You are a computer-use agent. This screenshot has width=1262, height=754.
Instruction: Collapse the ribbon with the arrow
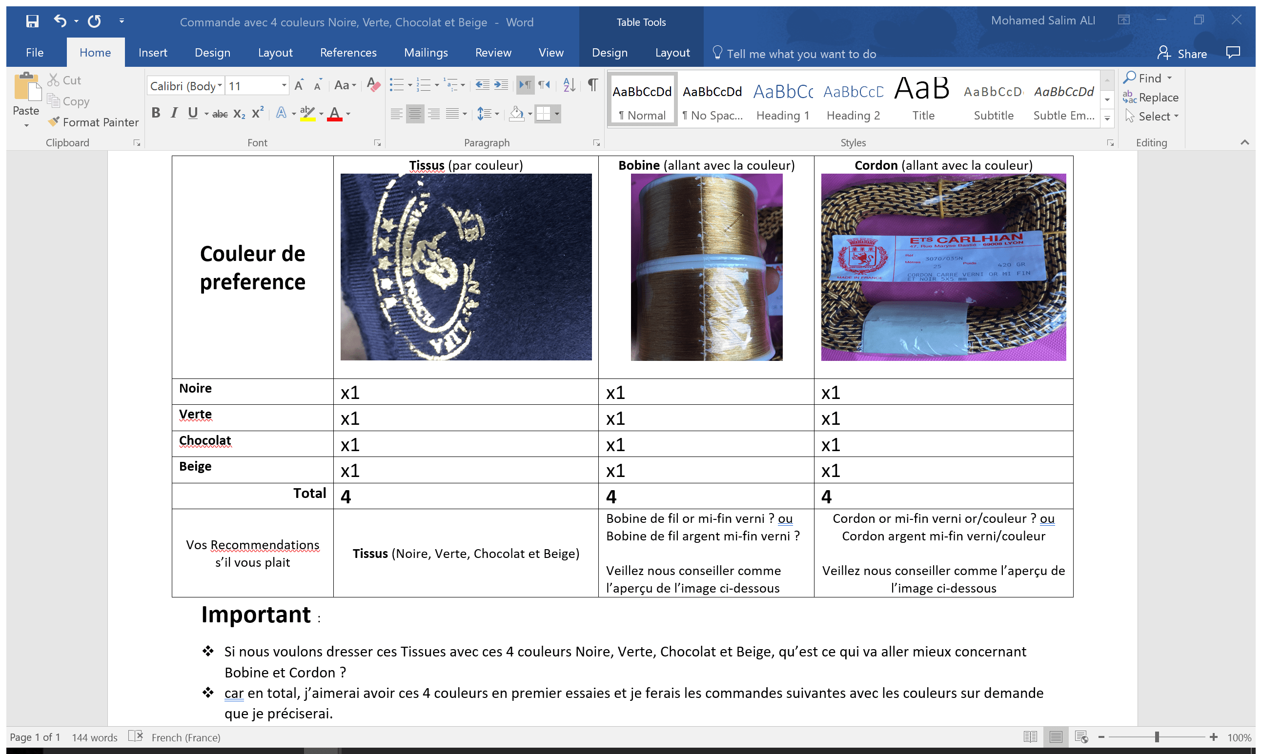point(1245,142)
